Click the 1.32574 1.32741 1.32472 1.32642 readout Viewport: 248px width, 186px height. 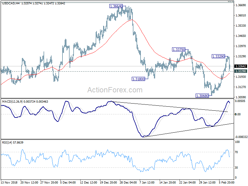point(43,3)
